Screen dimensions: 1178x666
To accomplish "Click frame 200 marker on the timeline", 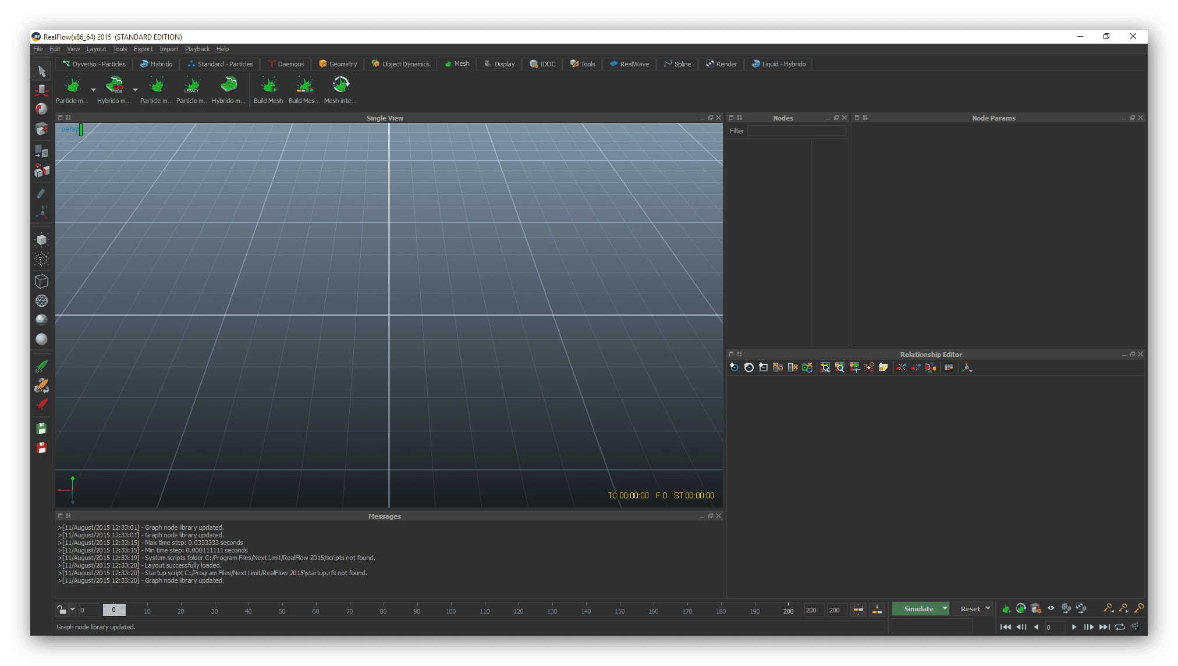I will click(788, 610).
